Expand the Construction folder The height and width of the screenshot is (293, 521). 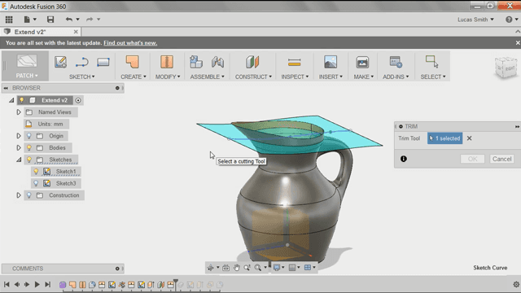point(19,195)
